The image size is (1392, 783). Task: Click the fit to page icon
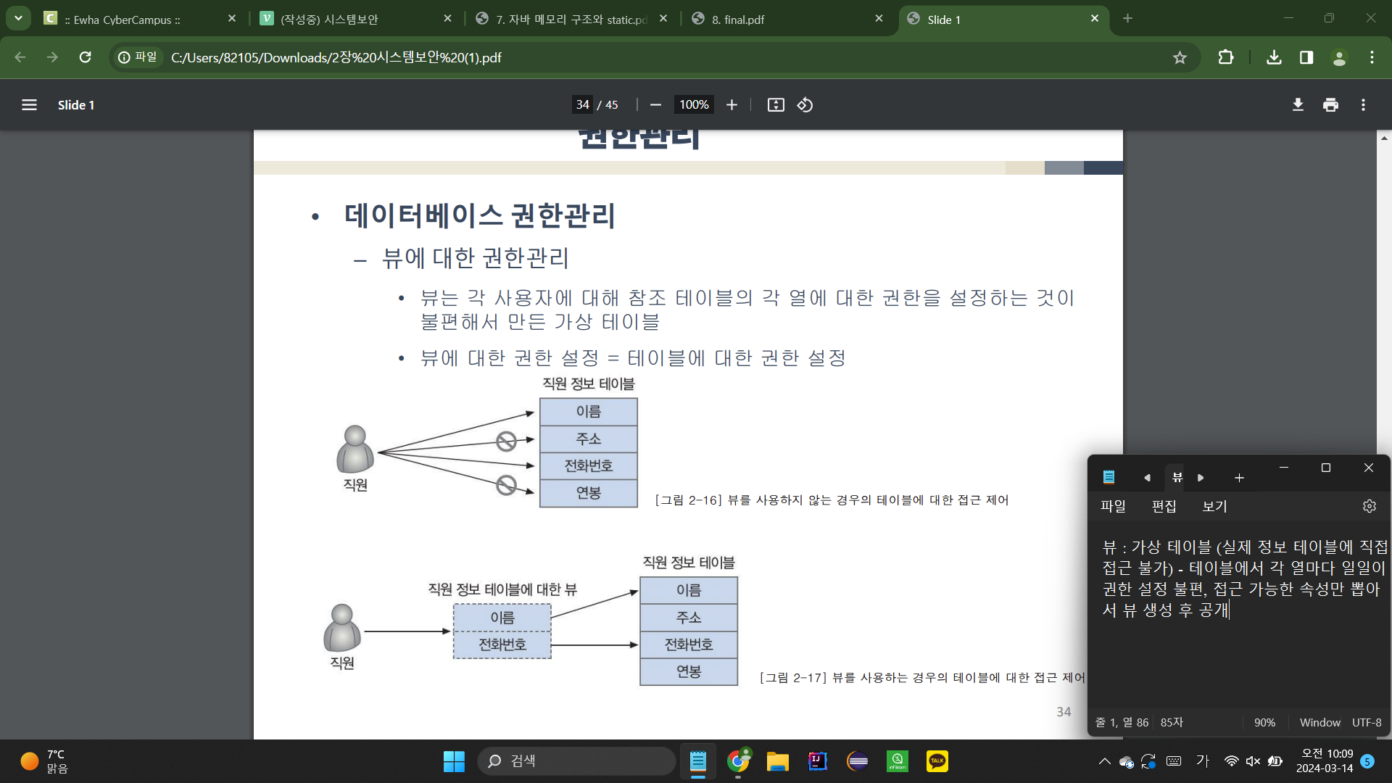tap(776, 105)
